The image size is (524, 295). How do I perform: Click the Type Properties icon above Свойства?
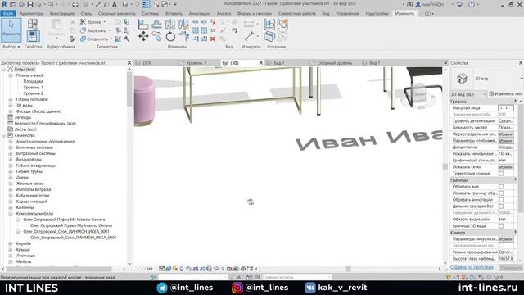(33, 24)
